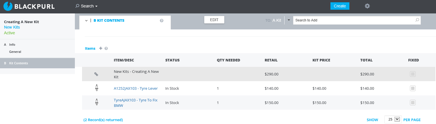Collapse the B Kit Contents section chevron
Viewport: 436px width, 124px height.
pos(86,21)
